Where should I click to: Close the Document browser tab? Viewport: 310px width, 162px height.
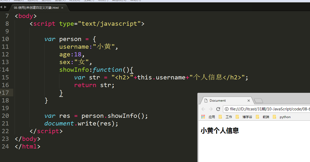249,101
